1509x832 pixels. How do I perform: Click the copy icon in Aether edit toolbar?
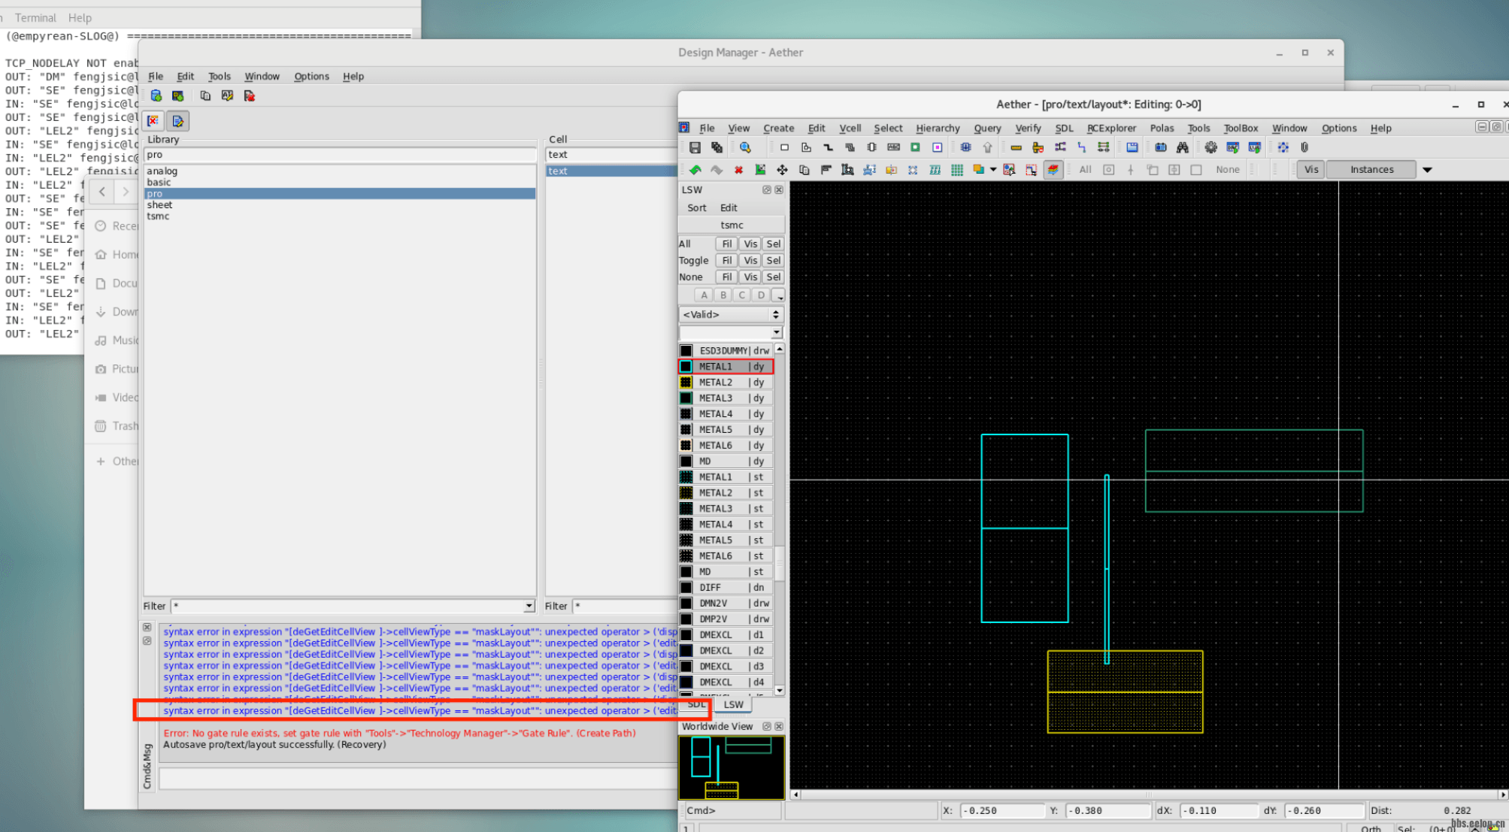(x=804, y=170)
